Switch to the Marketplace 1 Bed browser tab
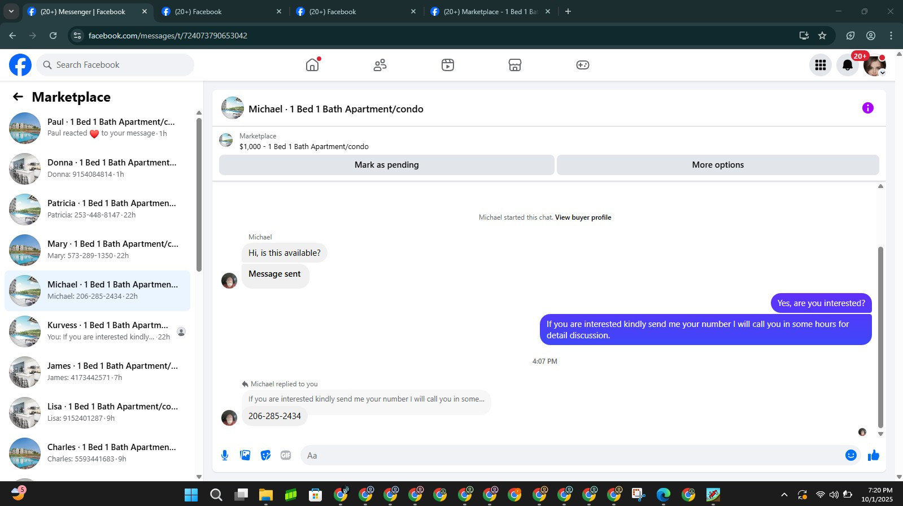 [490, 12]
